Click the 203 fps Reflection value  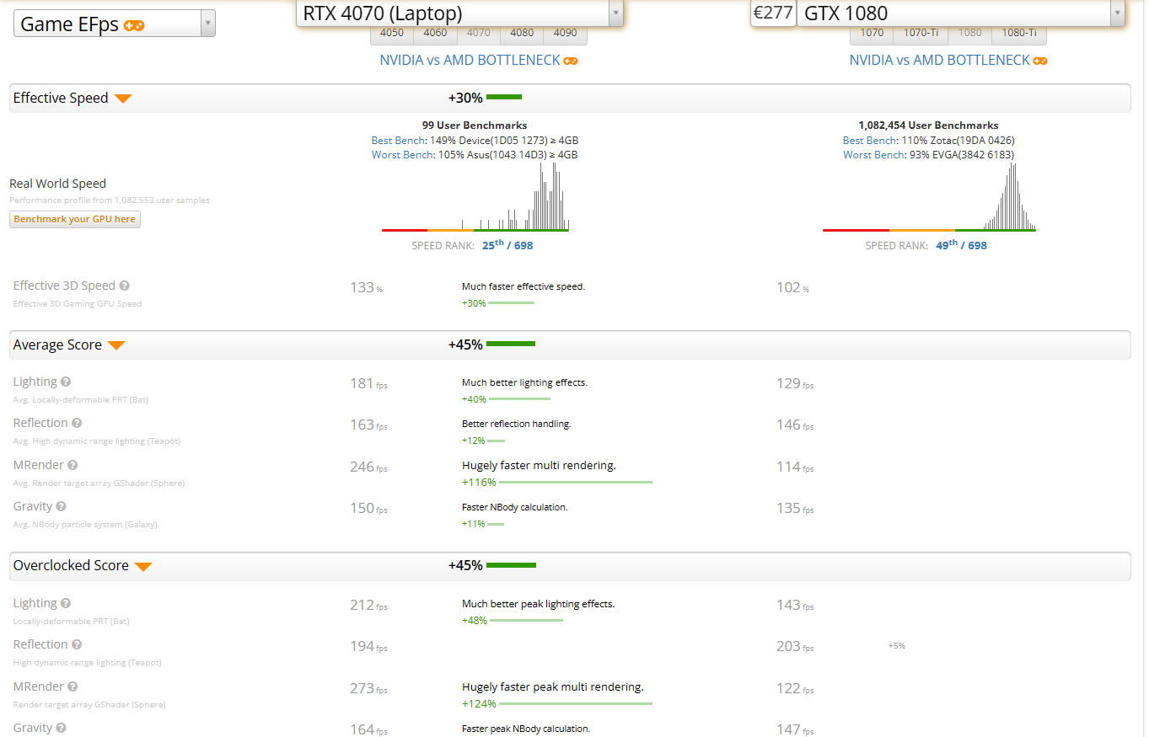tap(795, 646)
